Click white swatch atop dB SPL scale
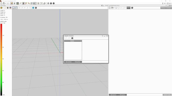This screenshot has height=96, width=172. [x=1, y=23]
